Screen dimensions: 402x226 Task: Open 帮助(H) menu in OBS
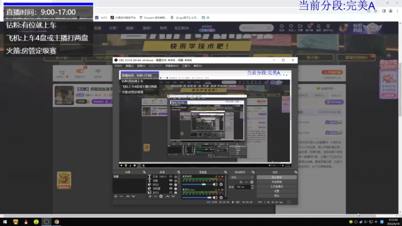[x=197, y=66]
